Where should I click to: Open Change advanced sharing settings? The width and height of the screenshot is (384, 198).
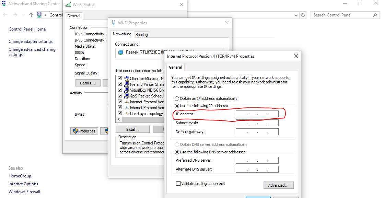tap(32, 52)
